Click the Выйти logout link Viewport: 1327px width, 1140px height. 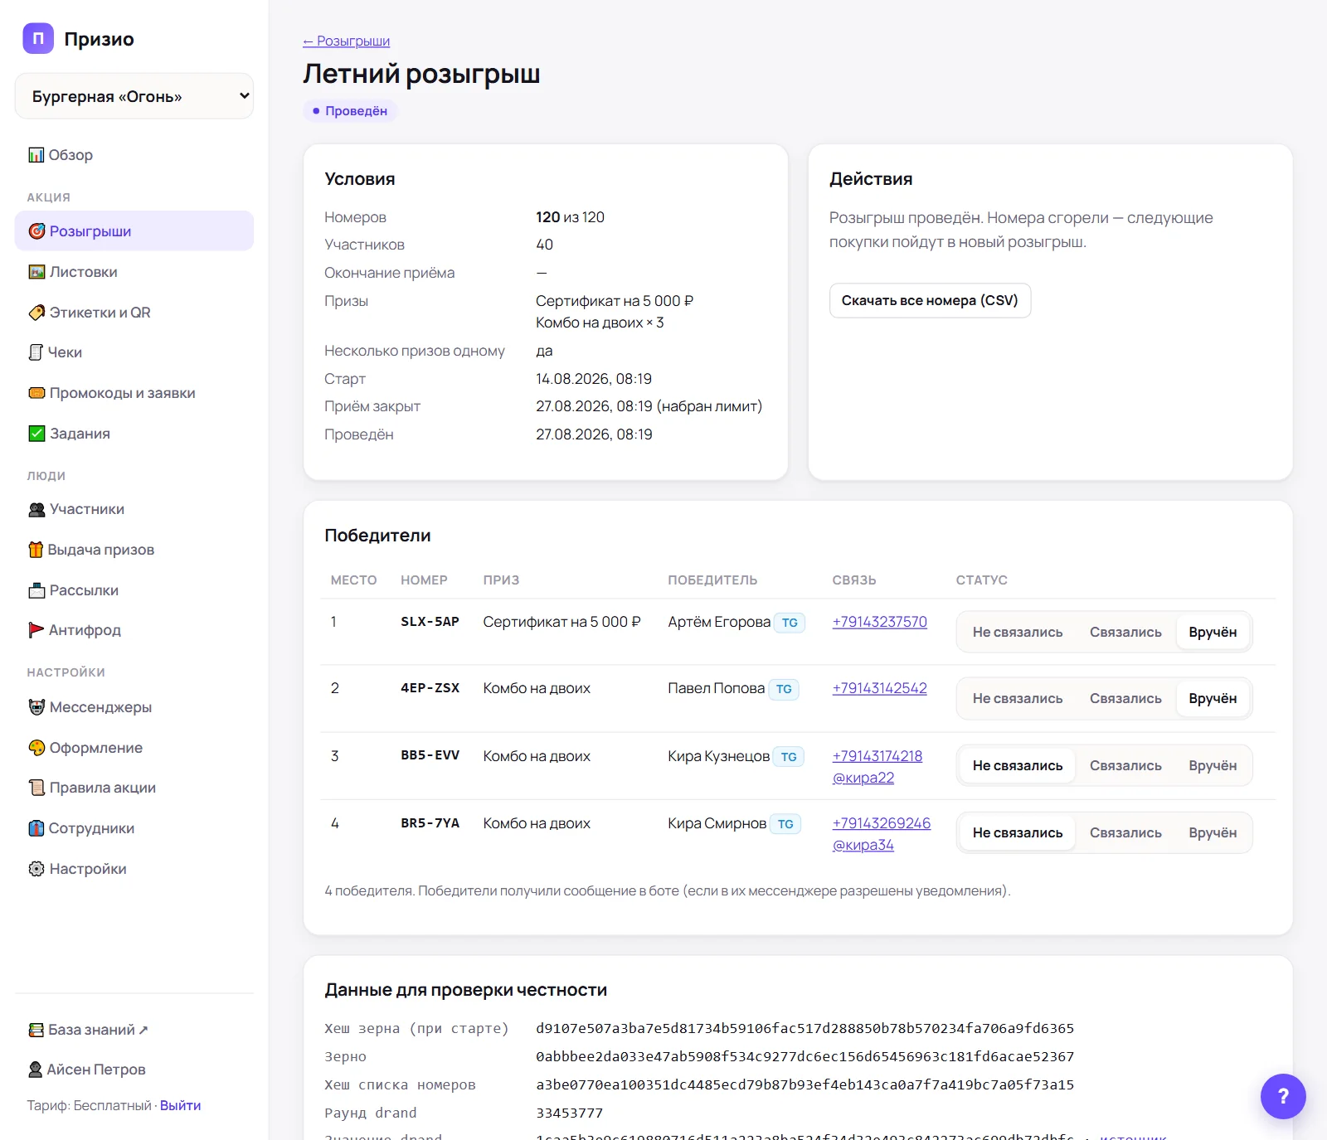click(180, 1105)
